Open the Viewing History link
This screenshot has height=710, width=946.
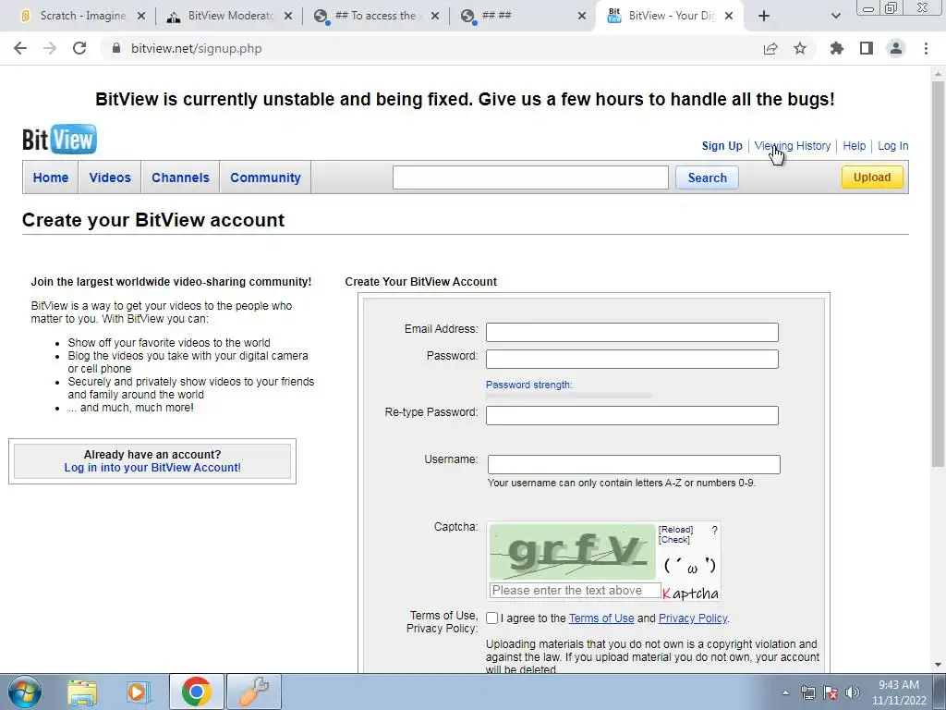pyautogui.click(x=792, y=145)
